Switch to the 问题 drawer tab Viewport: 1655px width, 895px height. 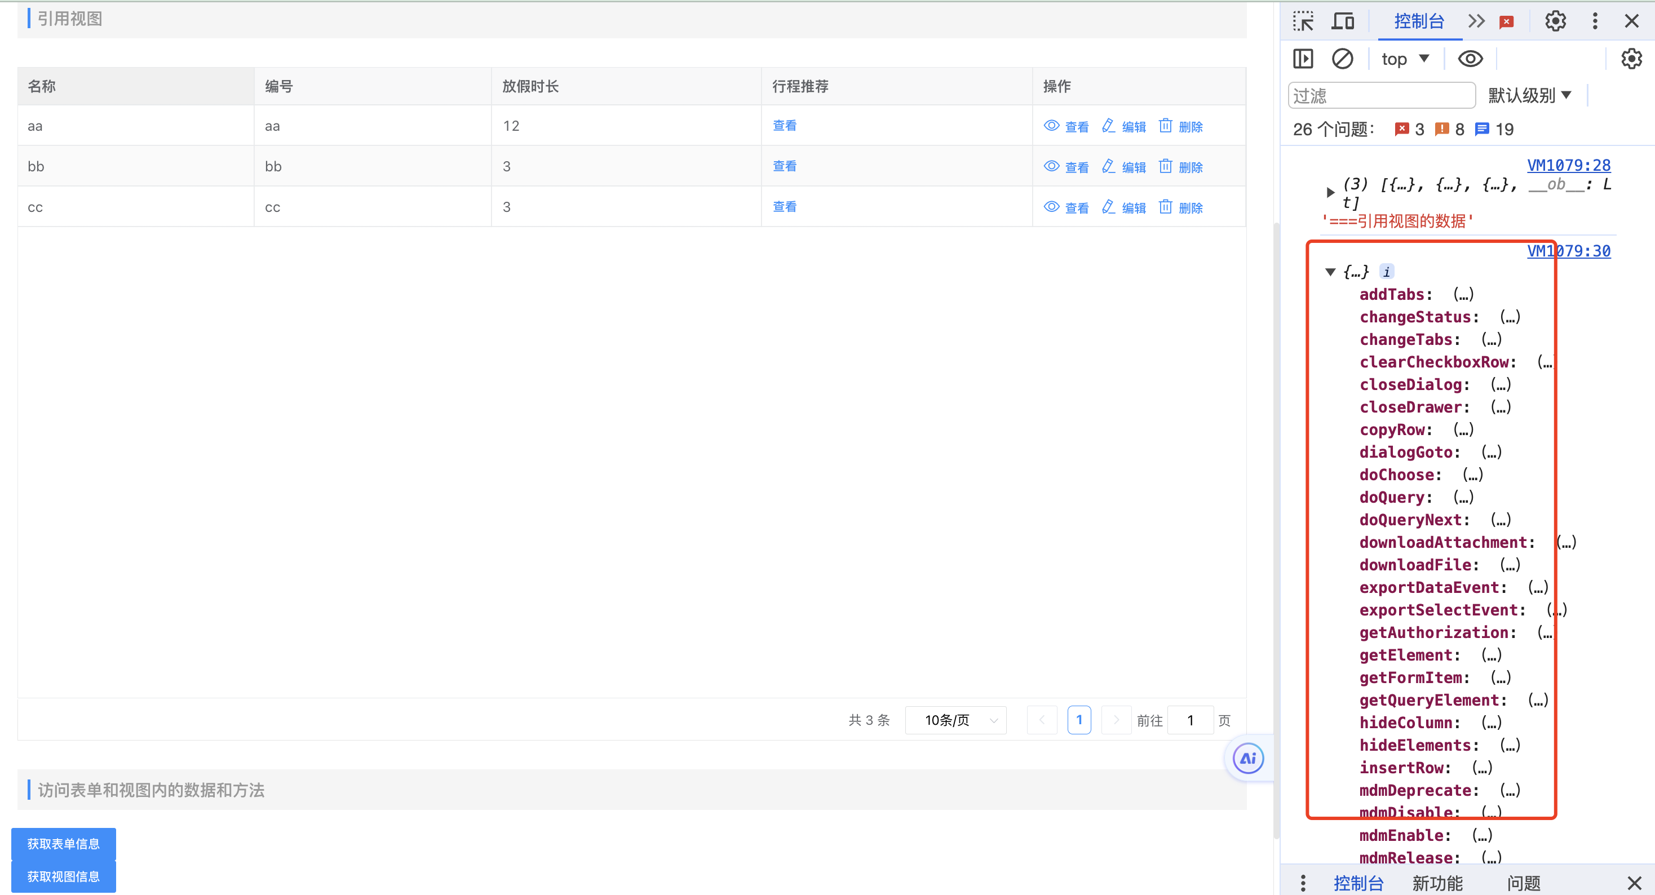[1523, 883]
